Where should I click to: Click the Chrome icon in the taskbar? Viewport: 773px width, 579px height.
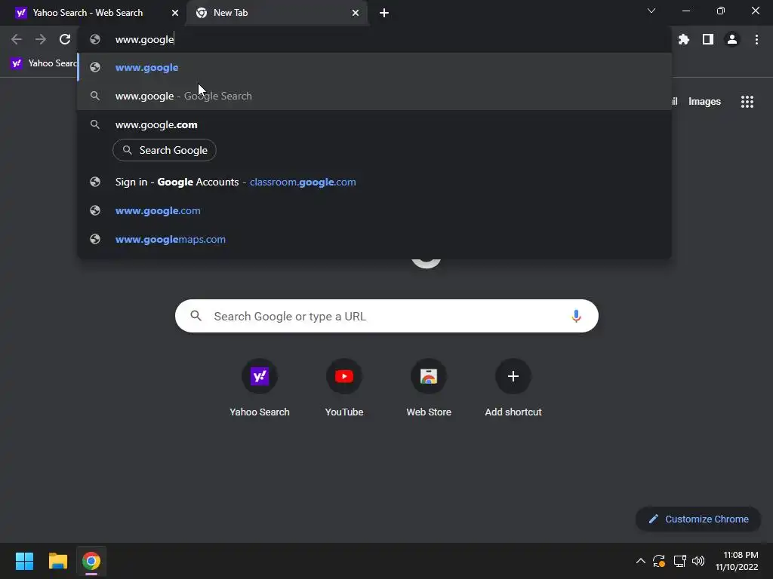(91, 561)
